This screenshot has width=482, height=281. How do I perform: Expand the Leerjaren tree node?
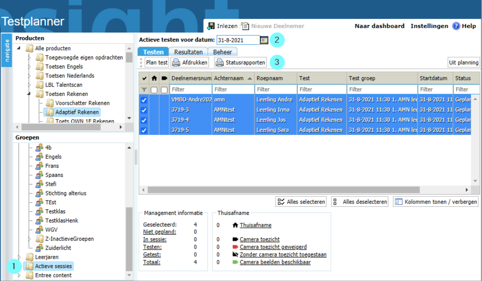[x=19, y=257]
